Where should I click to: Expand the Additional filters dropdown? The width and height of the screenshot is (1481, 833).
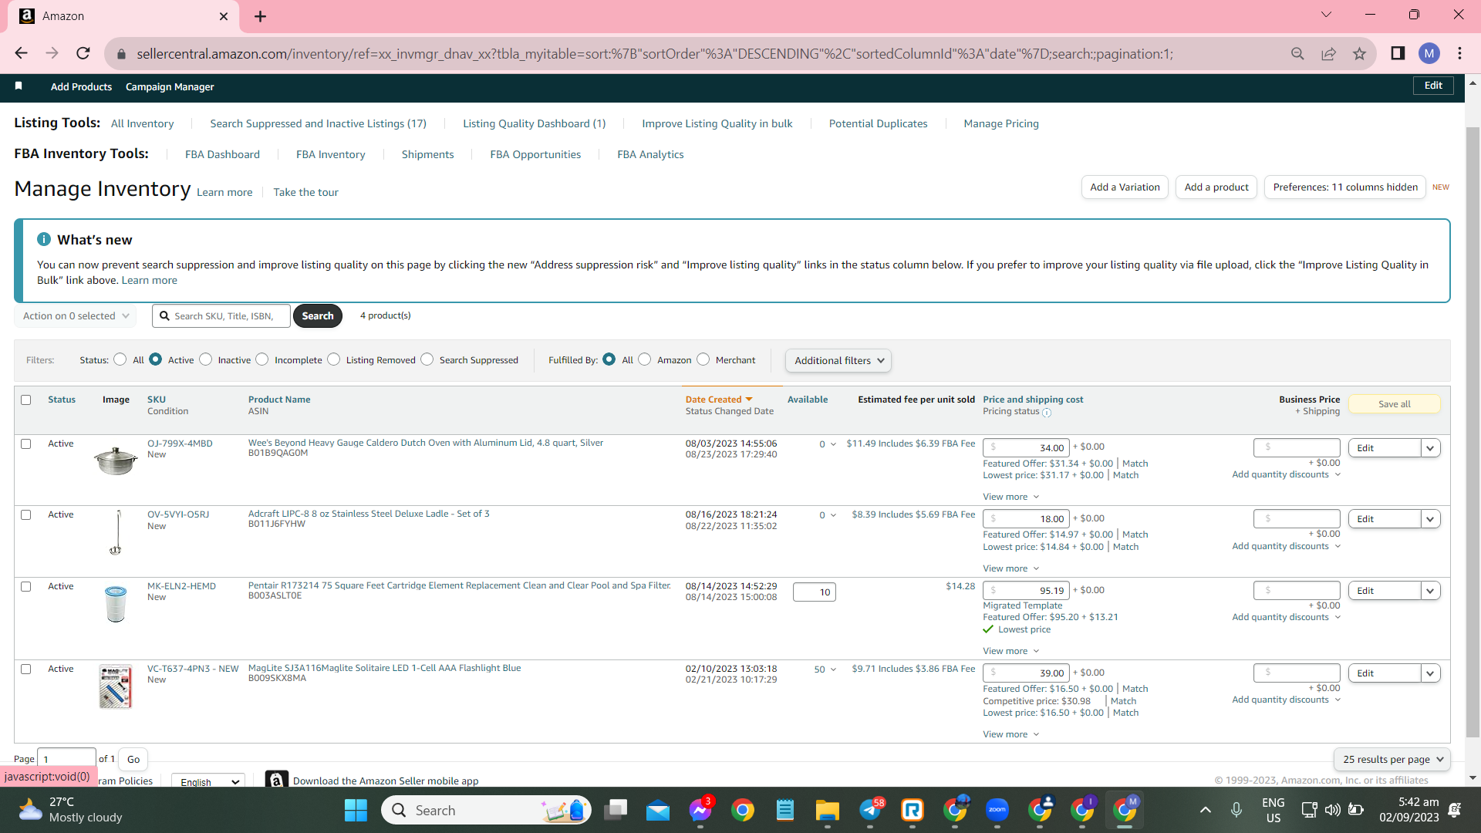tap(838, 360)
